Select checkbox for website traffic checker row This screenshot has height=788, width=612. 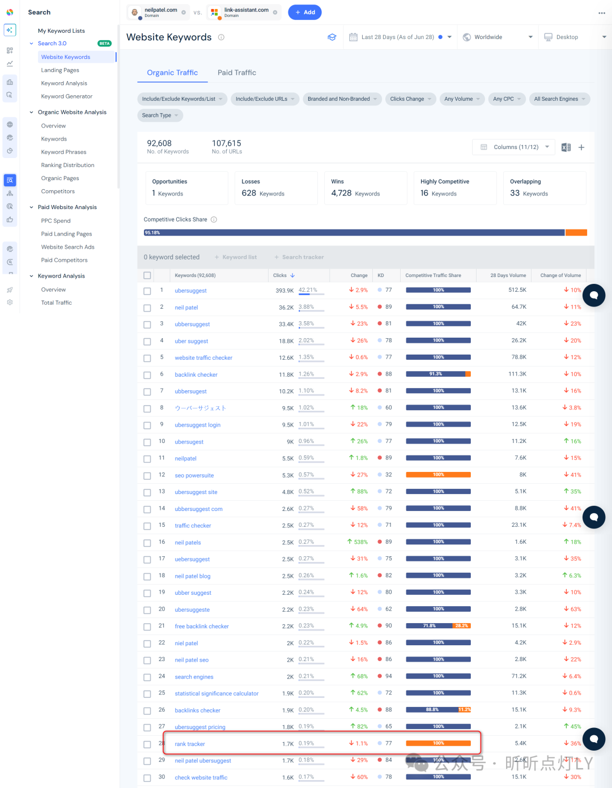(x=147, y=358)
